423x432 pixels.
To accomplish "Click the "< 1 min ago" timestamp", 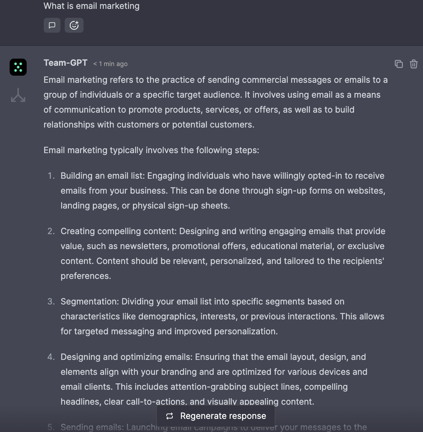I will (x=110, y=64).
